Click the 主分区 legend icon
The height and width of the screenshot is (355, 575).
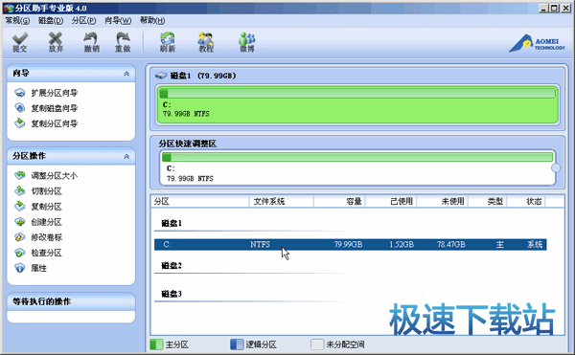pyautogui.click(x=156, y=344)
